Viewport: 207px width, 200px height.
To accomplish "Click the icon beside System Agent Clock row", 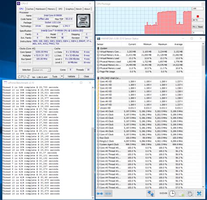I will pyautogui.click(x=98, y=145).
